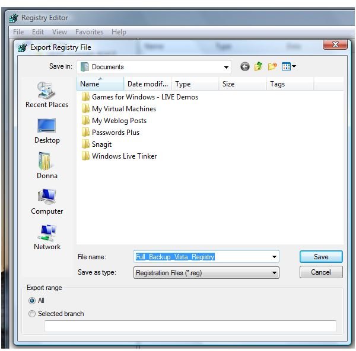
Task: Select Games for Windows - LIVE Demos folder
Action: tap(139, 97)
